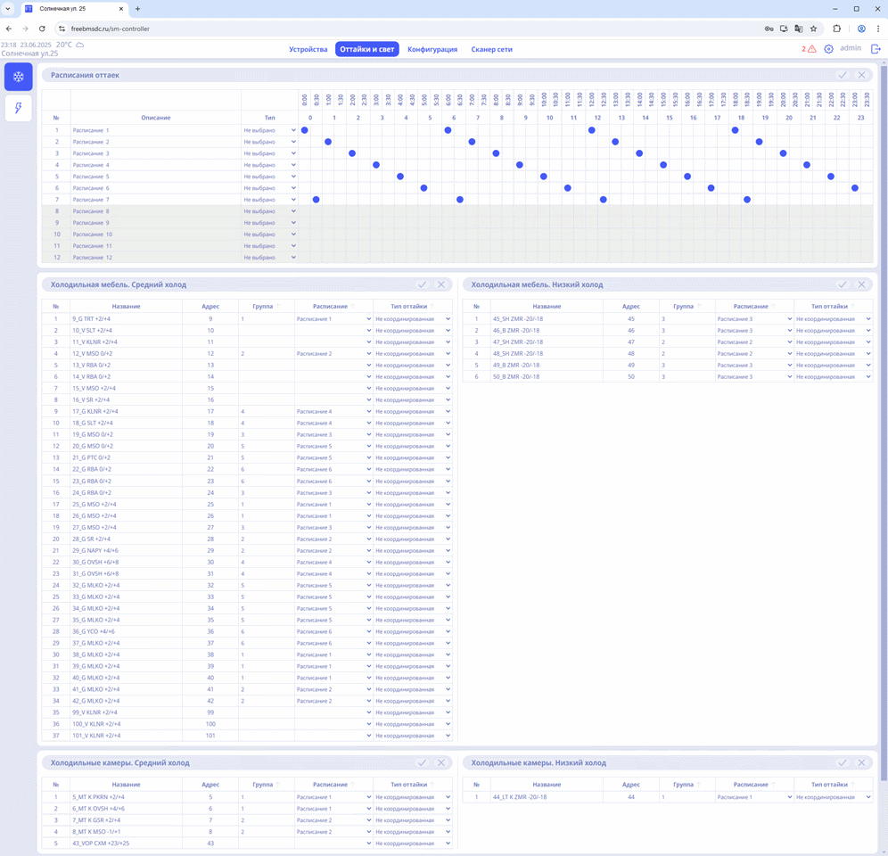Toggle the 0:30 defrost dot for Расписание 7

pyautogui.click(x=317, y=200)
